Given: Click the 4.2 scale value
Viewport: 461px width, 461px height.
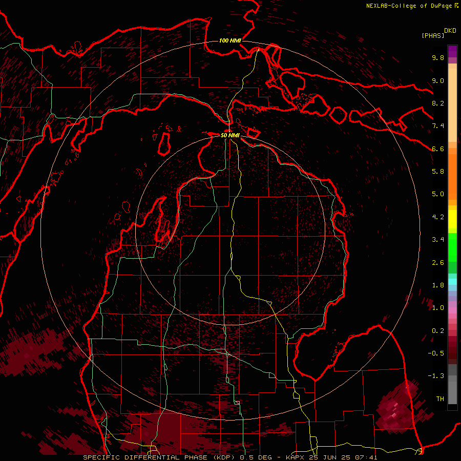Looking at the screenshot, I should pos(438,217).
